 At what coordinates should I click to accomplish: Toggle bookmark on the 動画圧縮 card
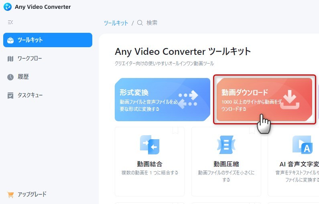pos(252,130)
